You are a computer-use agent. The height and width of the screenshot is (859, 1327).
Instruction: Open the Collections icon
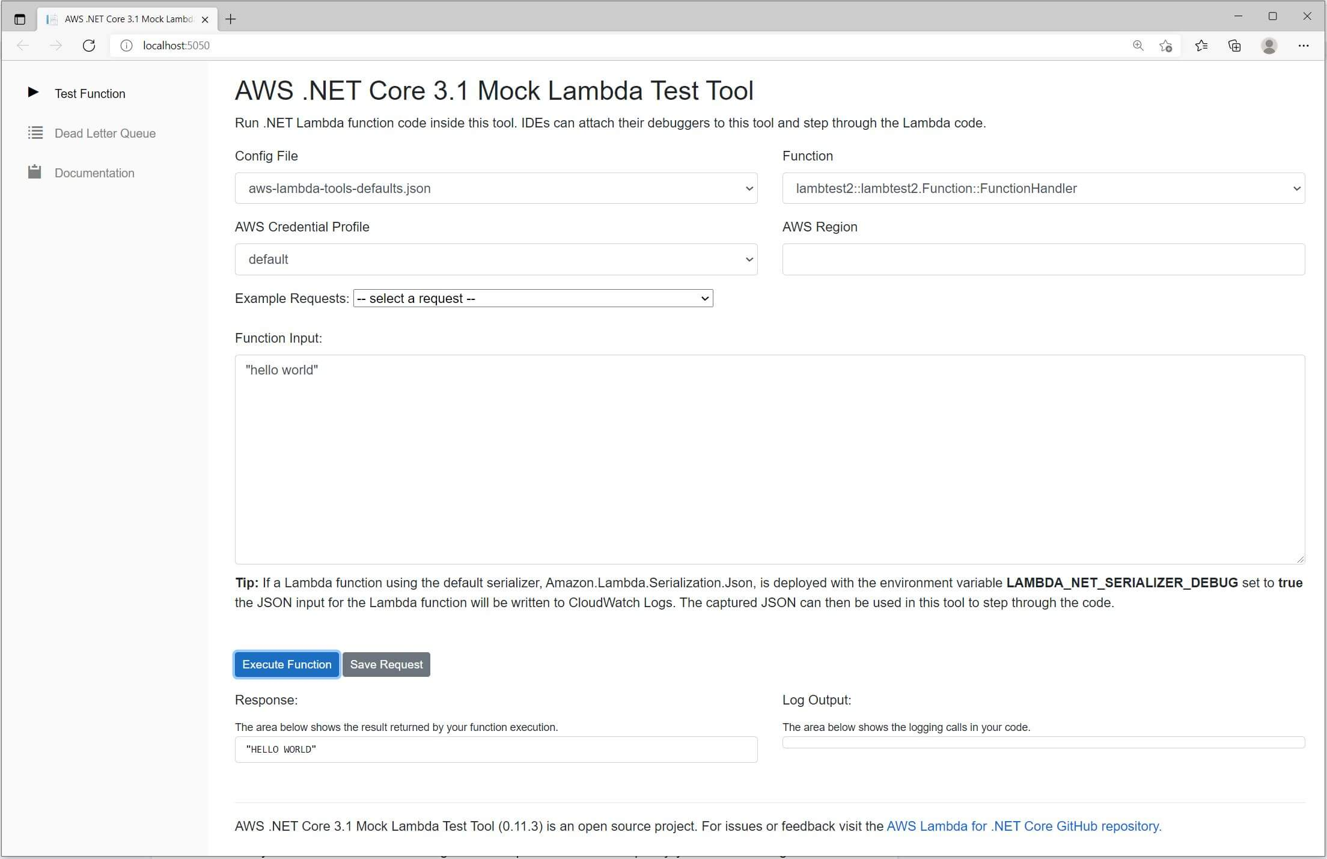[x=1234, y=46]
